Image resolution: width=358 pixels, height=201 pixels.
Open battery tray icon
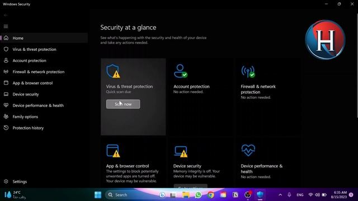tap(324, 195)
